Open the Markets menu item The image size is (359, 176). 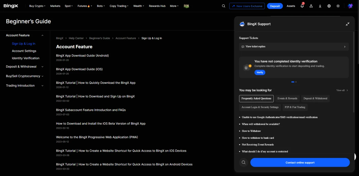click(55, 6)
